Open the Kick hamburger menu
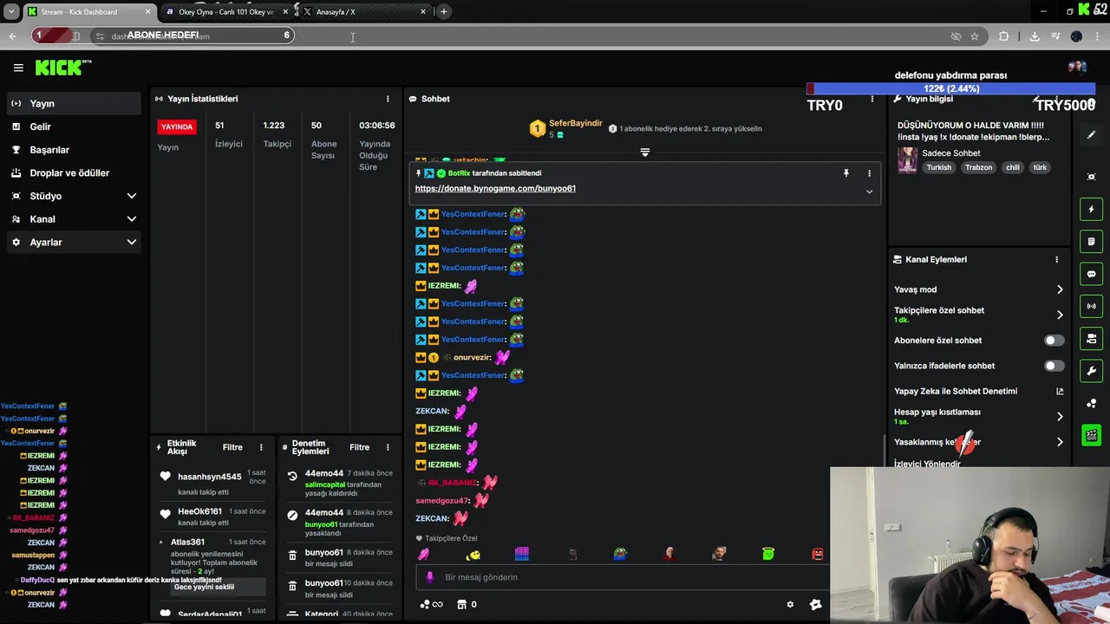The height and width of the screenshot is (624, 1110). [17, 68]
